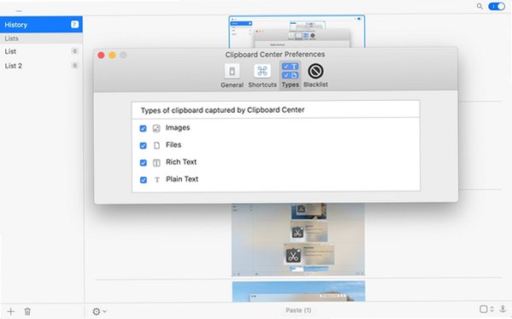Select the Types preferences tab
Screen dimensions: 512x319
pyautogui.click(x=290, y=75)
